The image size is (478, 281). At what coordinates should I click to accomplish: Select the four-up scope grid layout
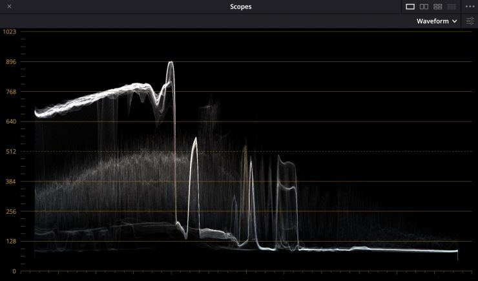click(438, 6)
